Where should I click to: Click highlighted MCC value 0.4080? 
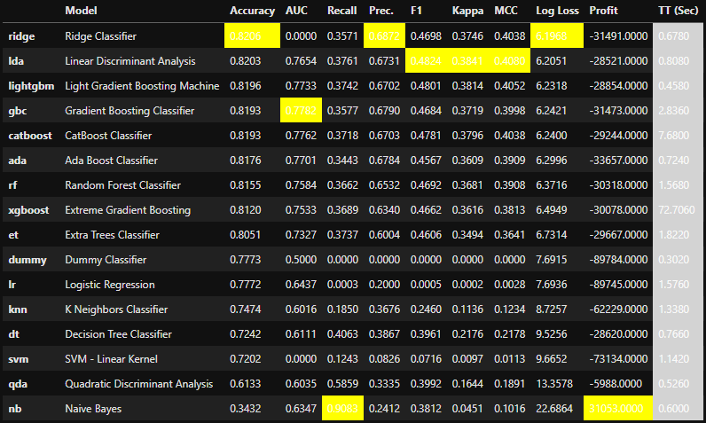pyautogui.click(x=510, y=61)
